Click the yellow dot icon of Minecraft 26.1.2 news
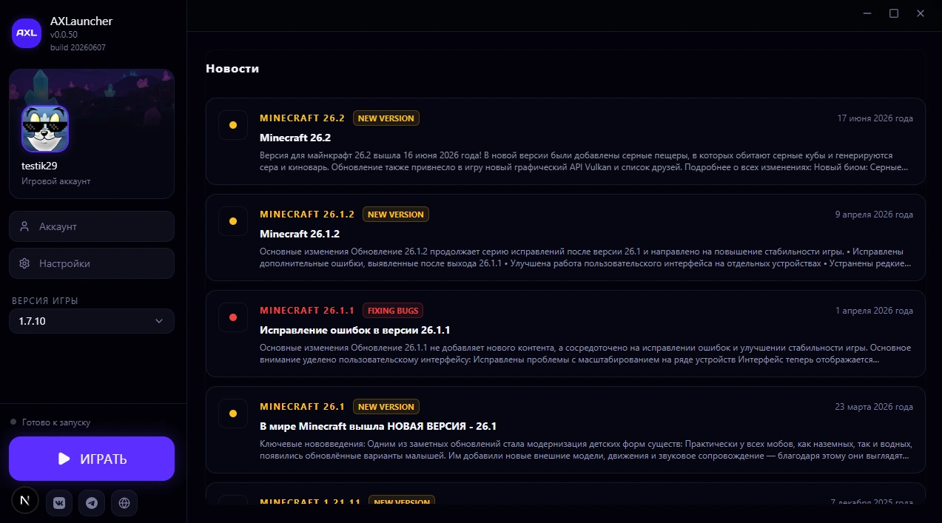942x523 pixels. (x=233, y=221)
